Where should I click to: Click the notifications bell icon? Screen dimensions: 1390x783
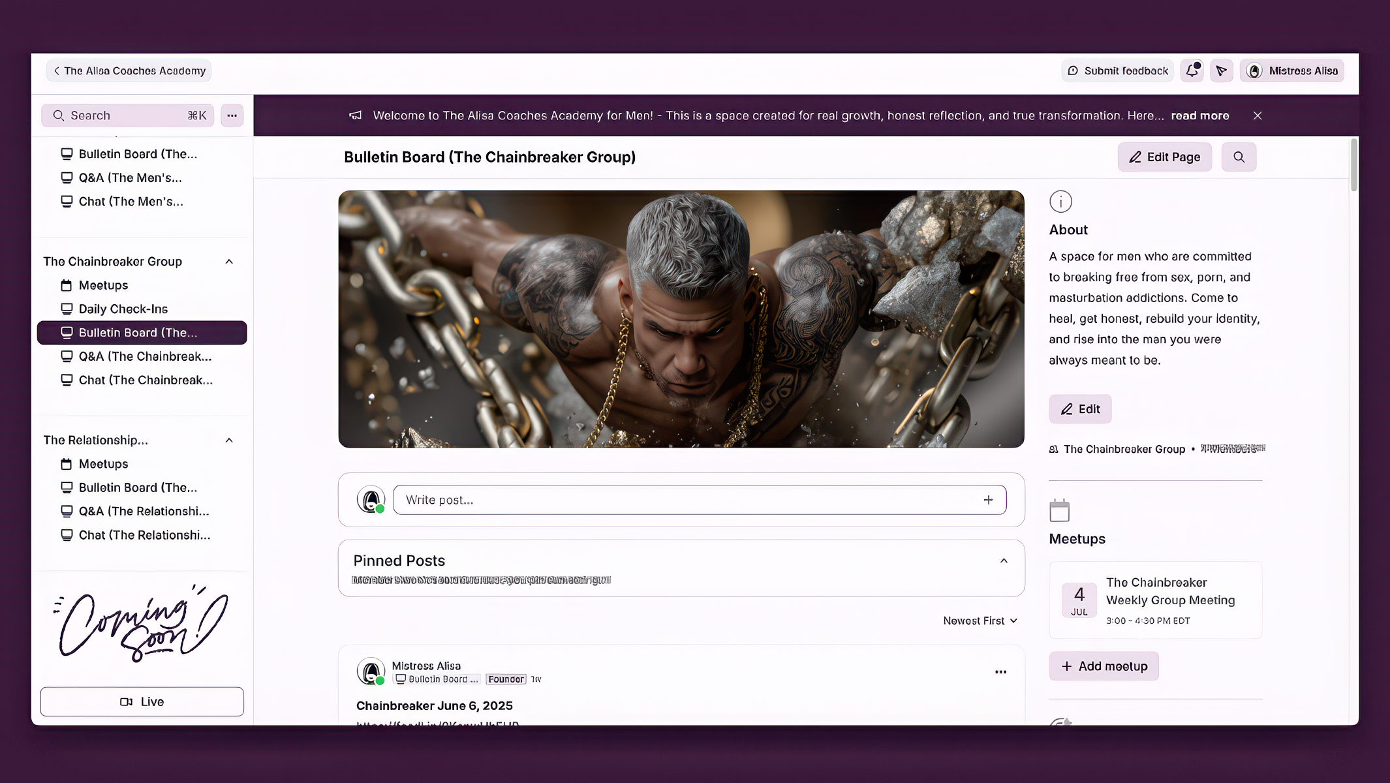1192,70
